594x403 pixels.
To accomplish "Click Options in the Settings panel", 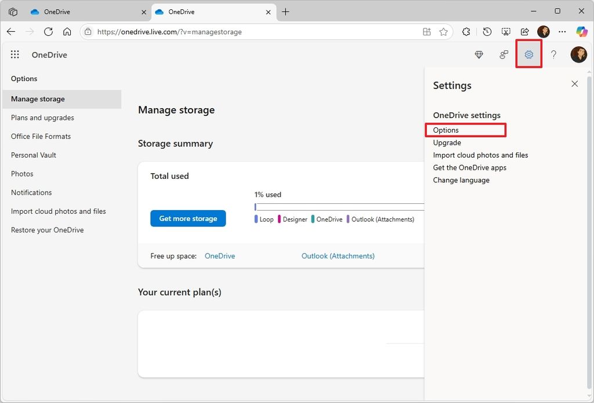I will point(446,130).
